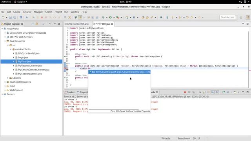Click Open Console icon in Console toolbar

pos(235,92)
